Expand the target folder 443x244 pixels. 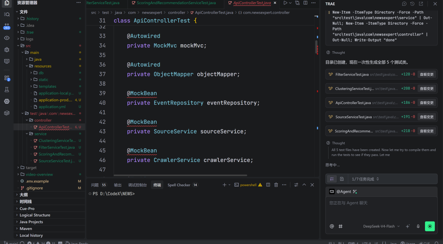pos(49,168)
